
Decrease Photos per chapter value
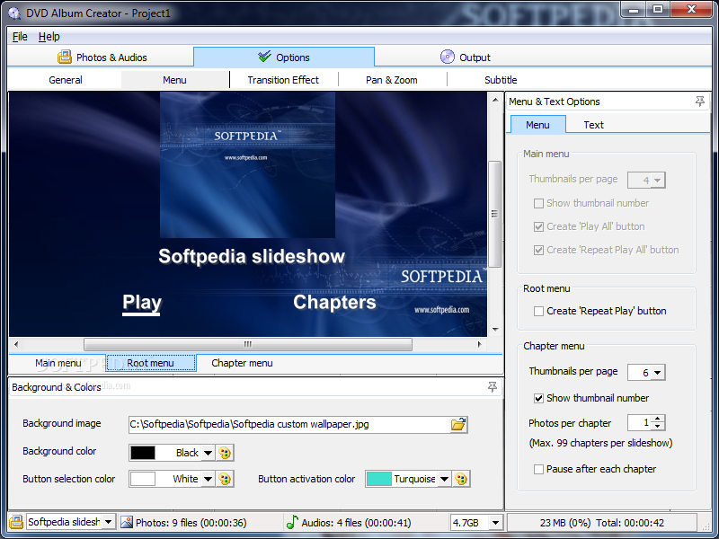click(658, 426)
